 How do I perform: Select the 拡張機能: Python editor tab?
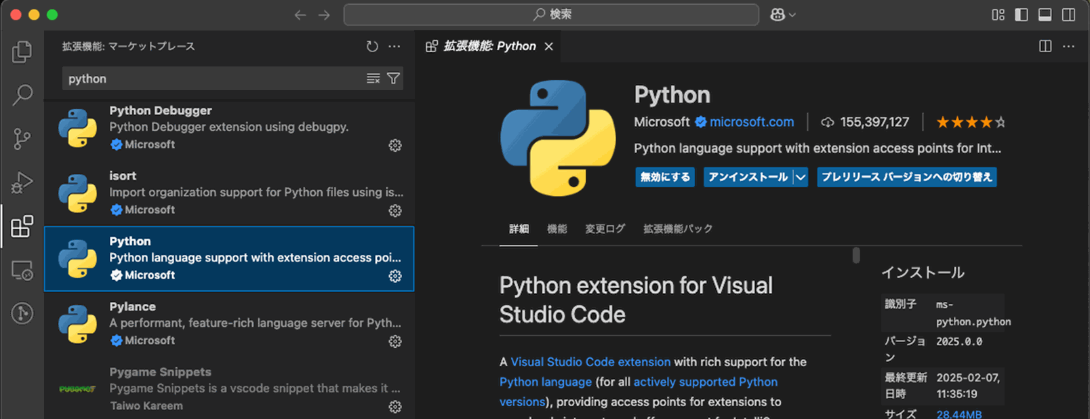(x=489, y=46)
